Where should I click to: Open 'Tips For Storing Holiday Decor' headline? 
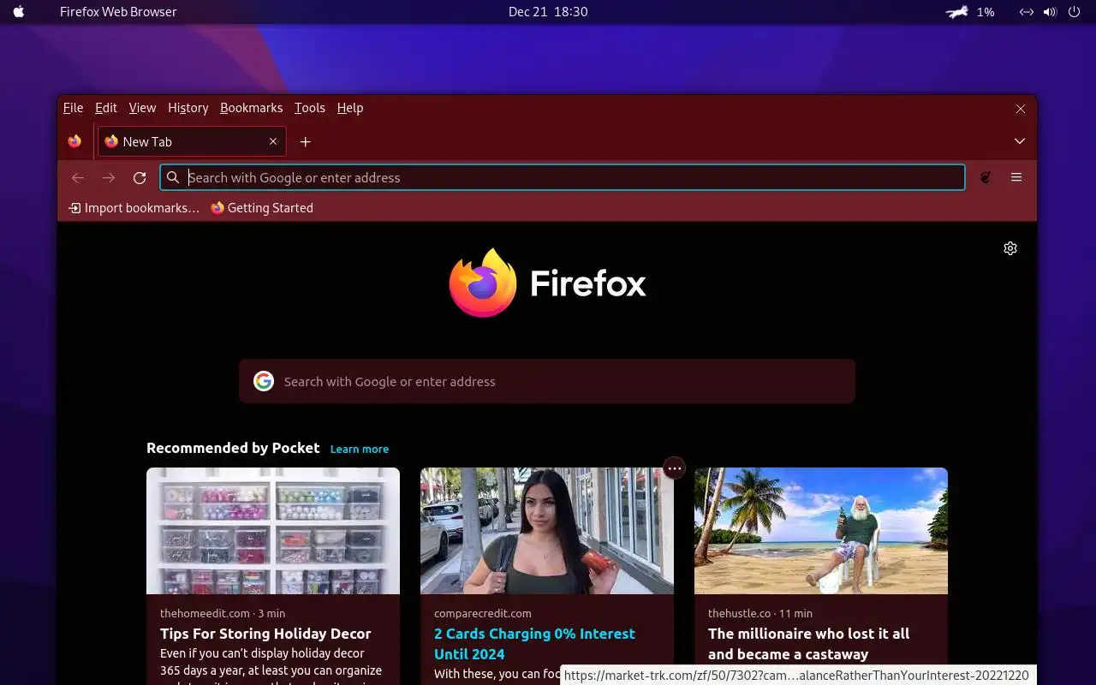click(265, 634)
